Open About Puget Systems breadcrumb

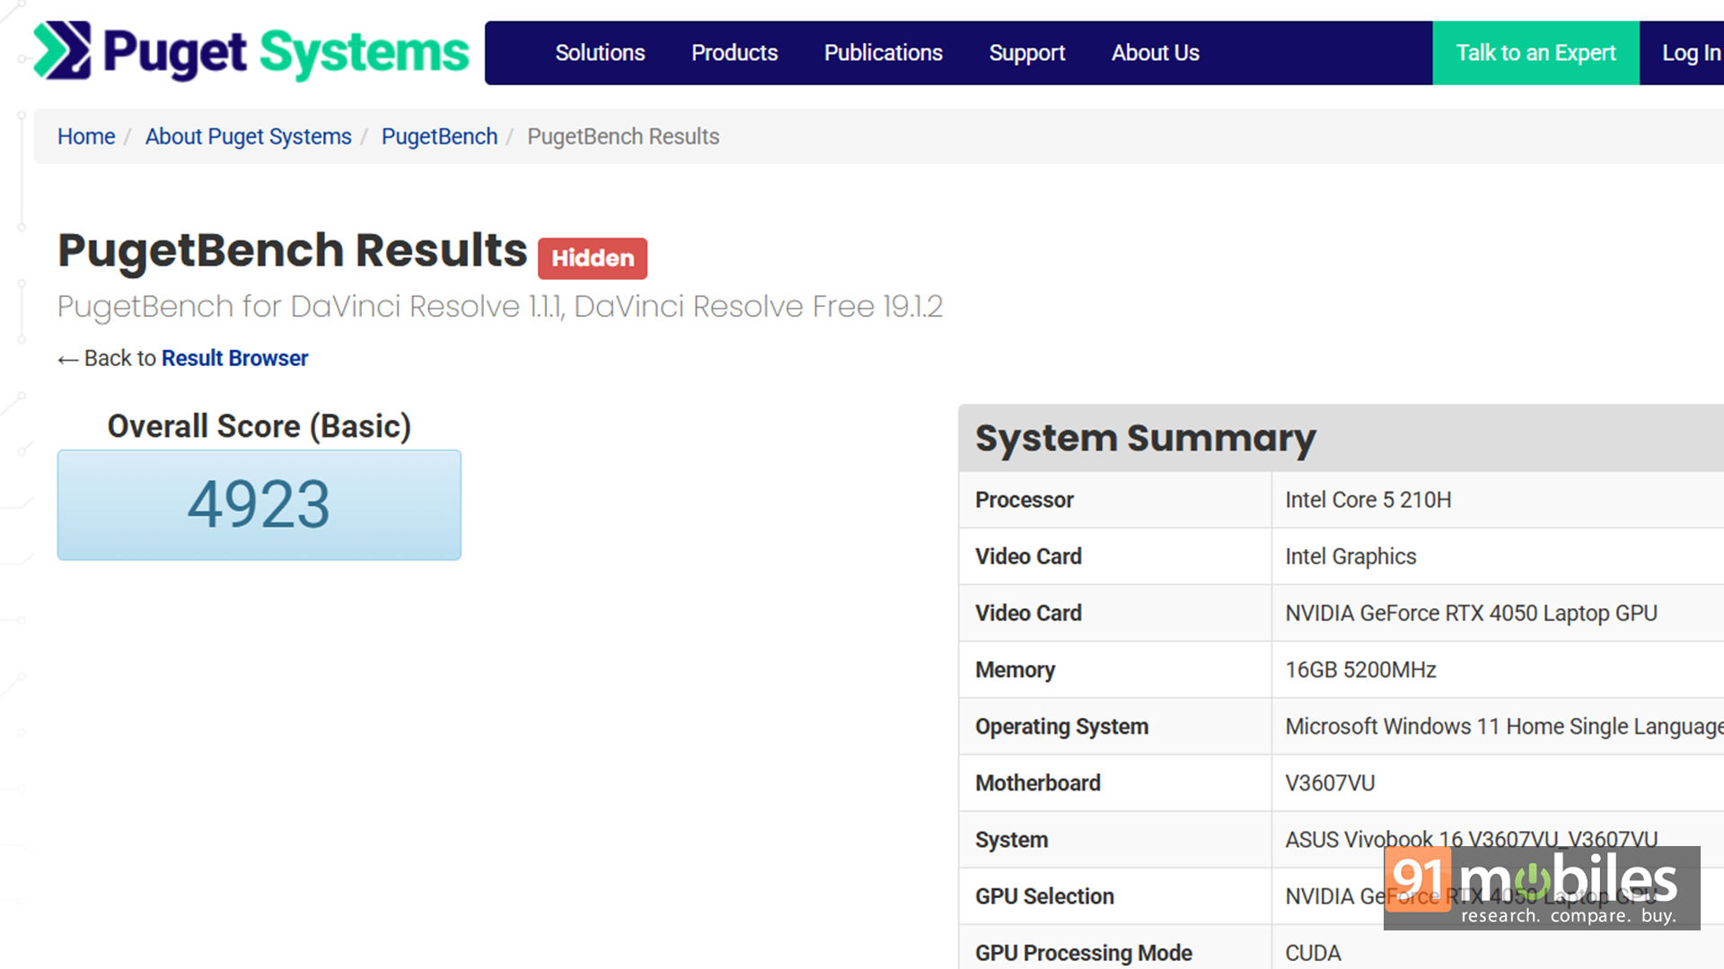coord(249,136)
